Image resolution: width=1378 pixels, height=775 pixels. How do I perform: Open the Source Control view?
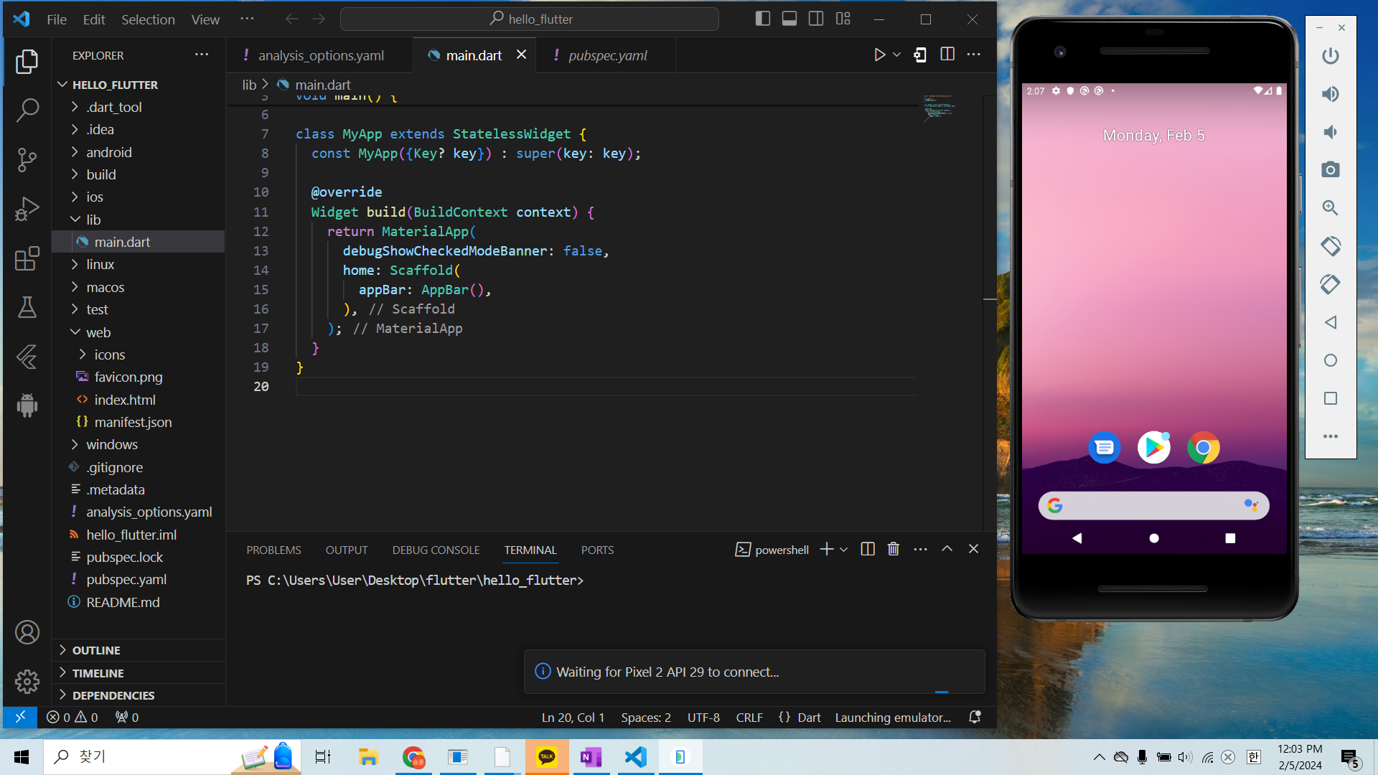[27, 159]
